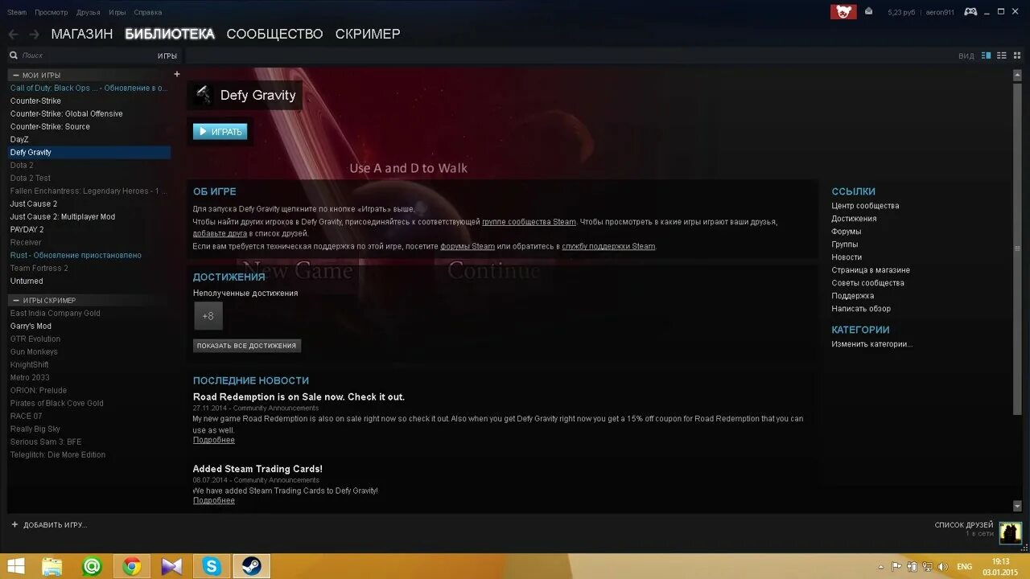Show hidden tray icons arrow
This screenshot has height=579, width=1030.
[x=881, y=567]
